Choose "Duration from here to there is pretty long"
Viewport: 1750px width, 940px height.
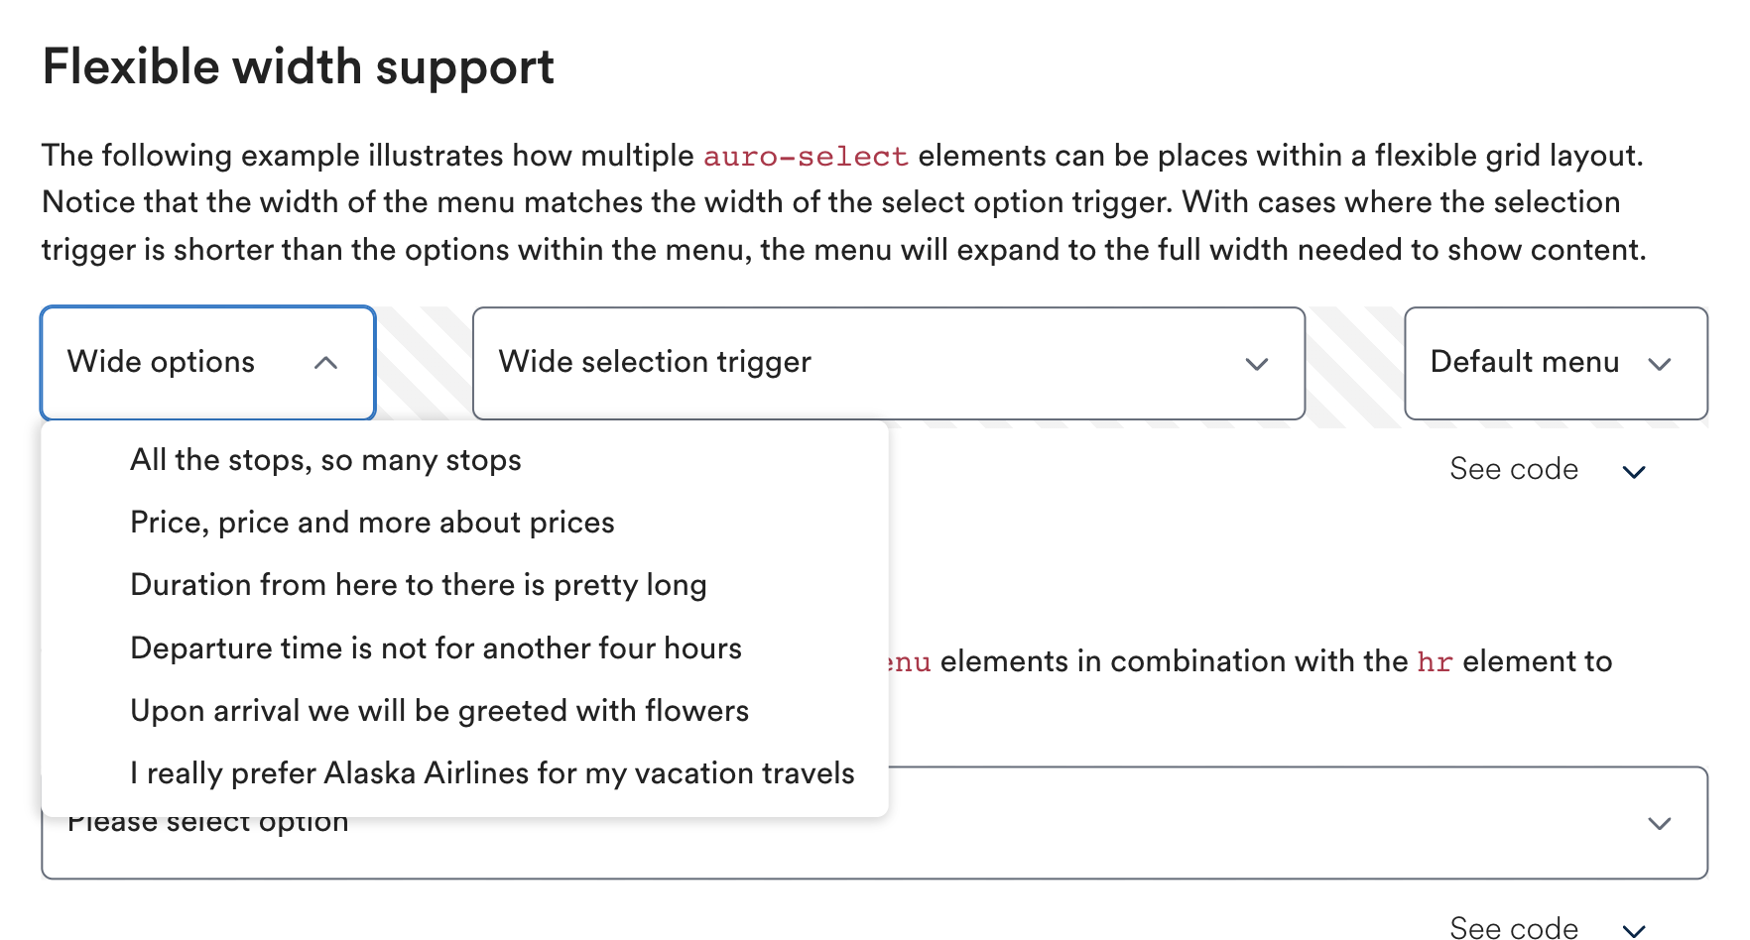(x=418, y=585)
